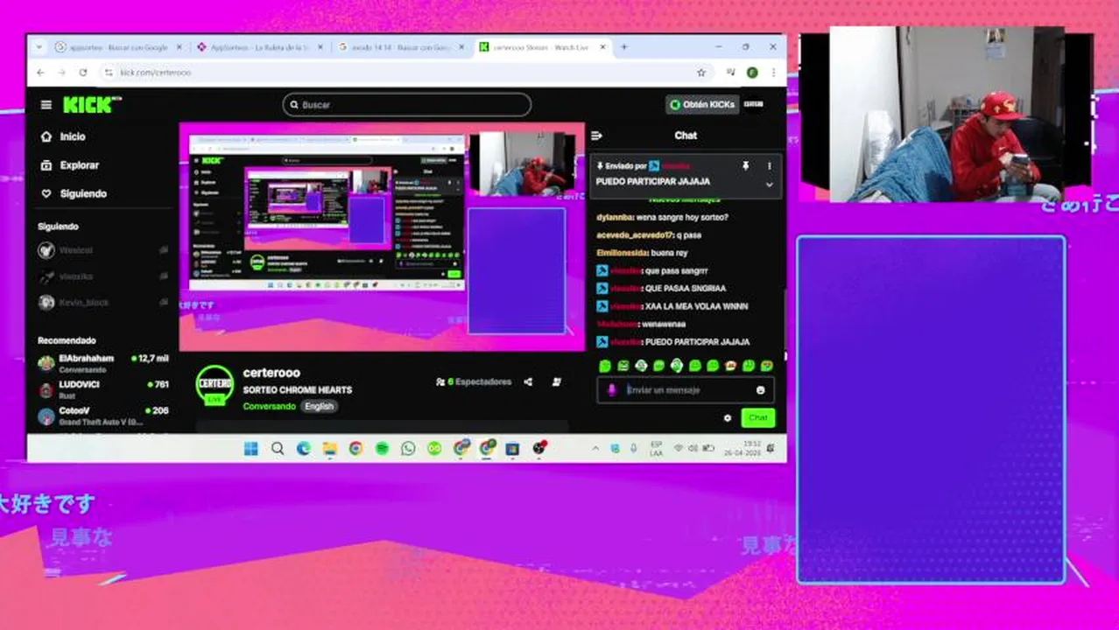Image resolution: width=1119 pixels, height=630 pixels.
Task: Open Siguiendo in the sidebar
Action: click(x=83, y=193)
